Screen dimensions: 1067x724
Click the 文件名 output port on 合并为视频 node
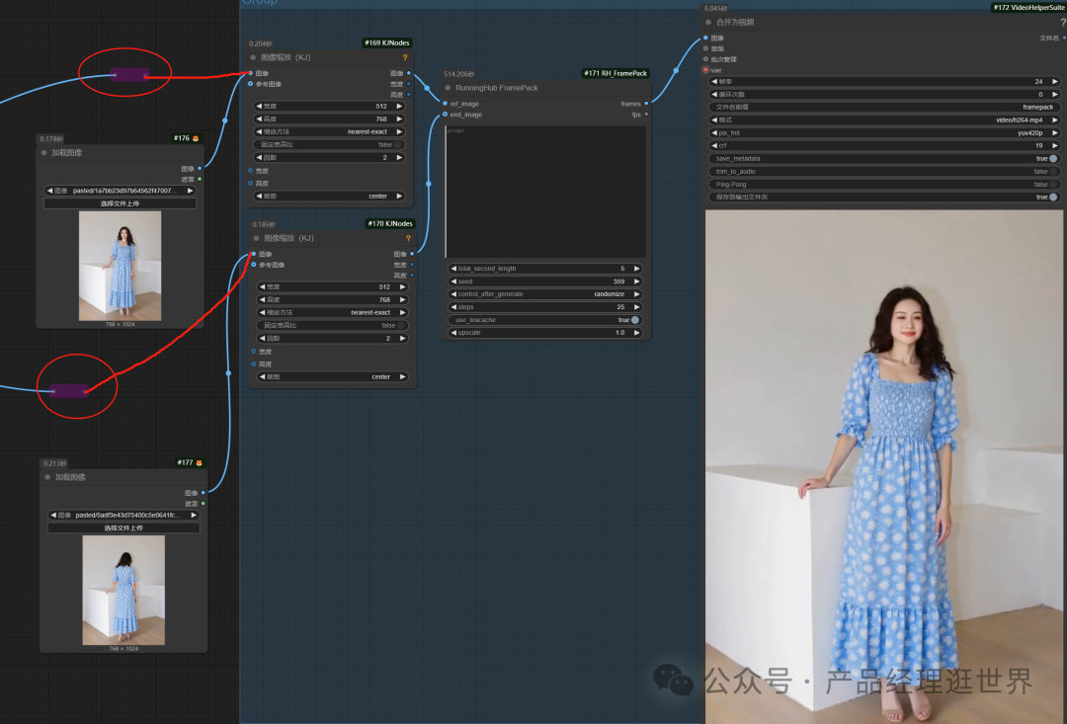[x=1064, y=39]
